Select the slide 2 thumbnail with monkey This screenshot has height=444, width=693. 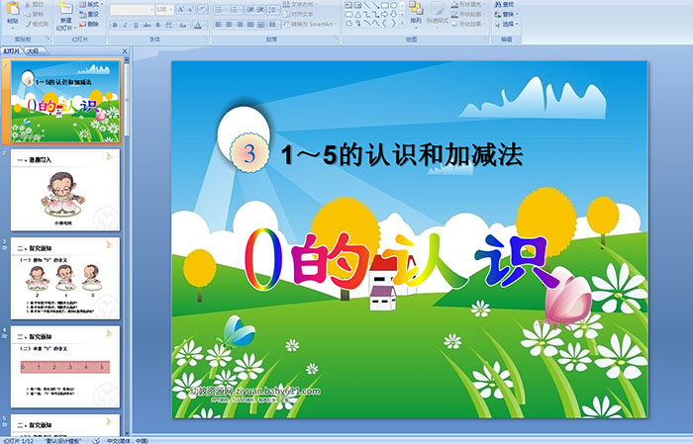point(65,191)
